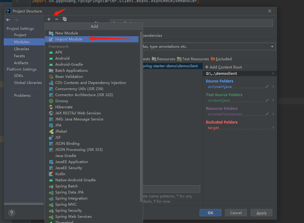The width and height of the screenshot is (304, 223).
Task: Add JSON Binding framework
Action: tap(92, 144)
